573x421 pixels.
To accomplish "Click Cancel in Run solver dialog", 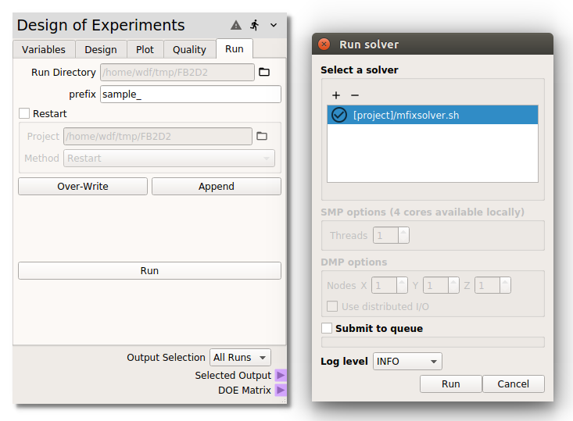I will 513,384.
